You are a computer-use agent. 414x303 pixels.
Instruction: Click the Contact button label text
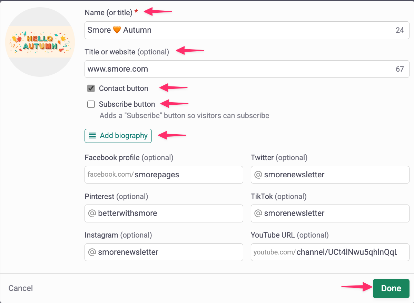click(x=124, y=88)
